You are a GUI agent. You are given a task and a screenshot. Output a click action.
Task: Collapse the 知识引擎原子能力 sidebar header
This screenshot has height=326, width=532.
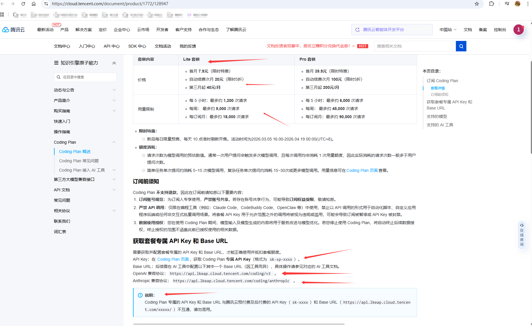click(x=114, y=63)
